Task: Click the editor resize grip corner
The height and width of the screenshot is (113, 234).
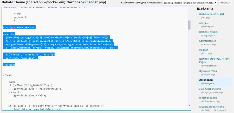Action: (189, 109)
